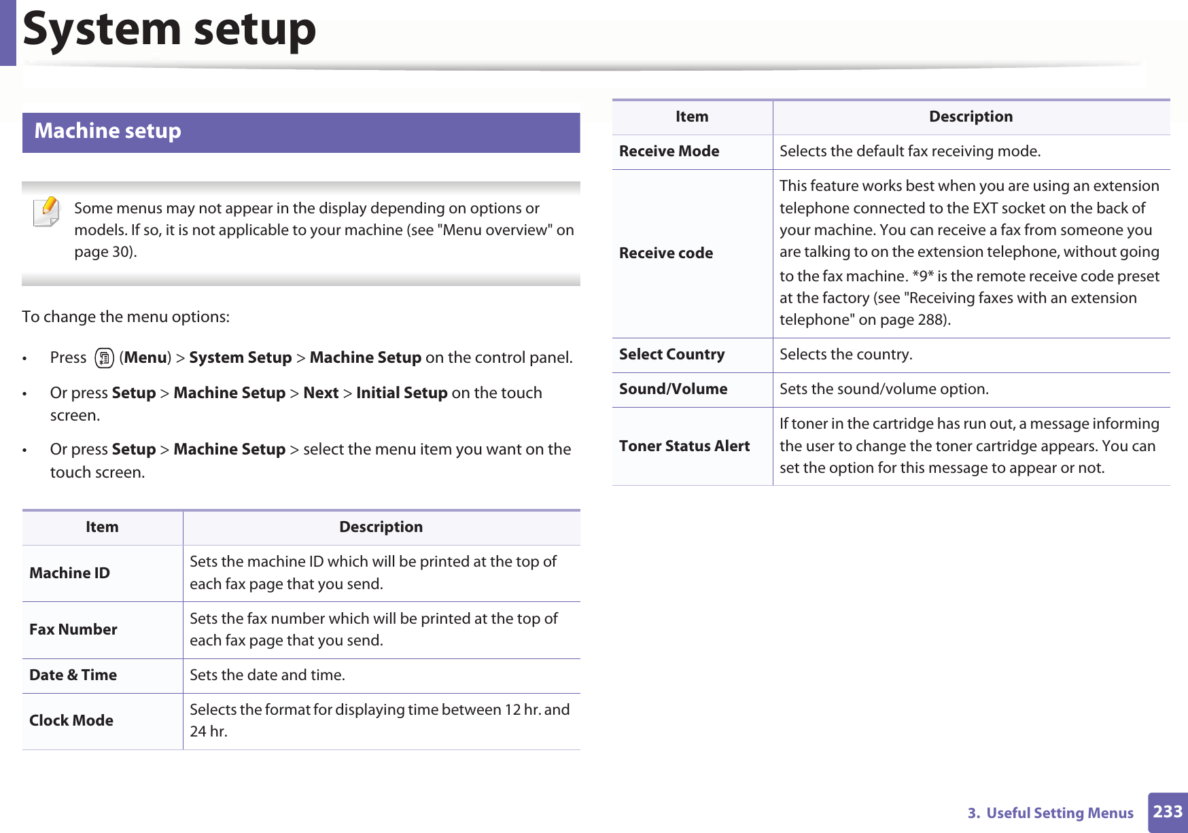Select the Sound/Volume item cell
Image resolution: width=1188 pixels, height=833 pixels.
pos(674,389)
